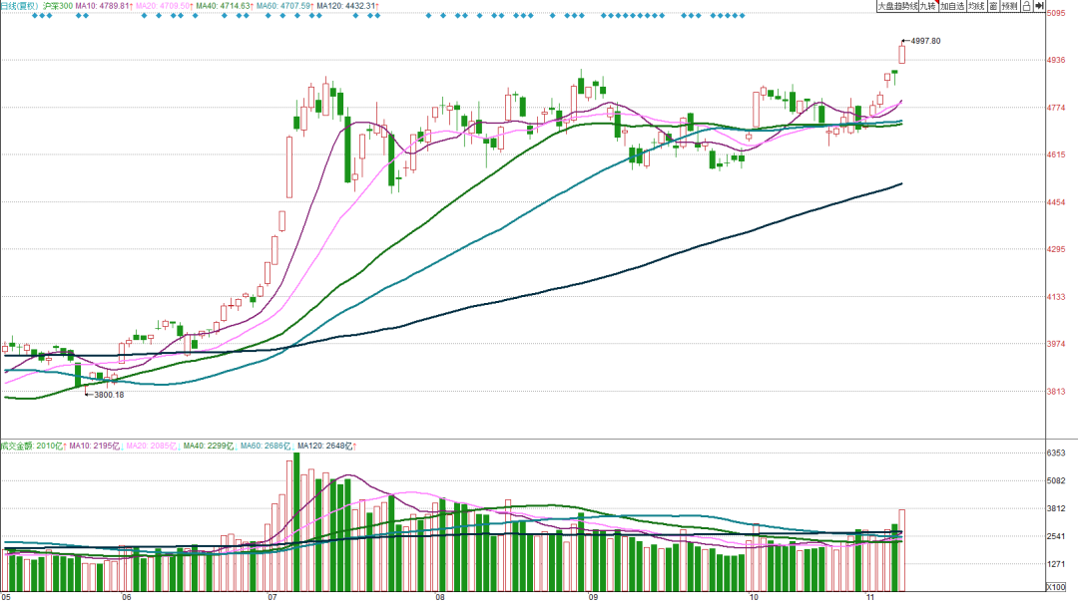Click the 3812 volume axis label
This screenshot has width=1078, height=602.
point(1056,509)
